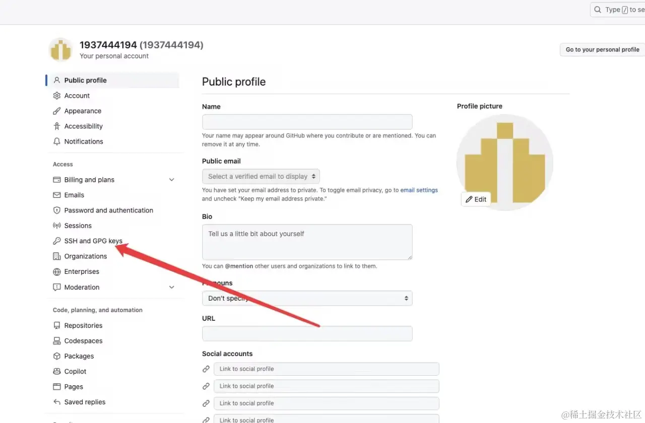
Task: Click Go to your personal profile button
Action: point(602,49)
